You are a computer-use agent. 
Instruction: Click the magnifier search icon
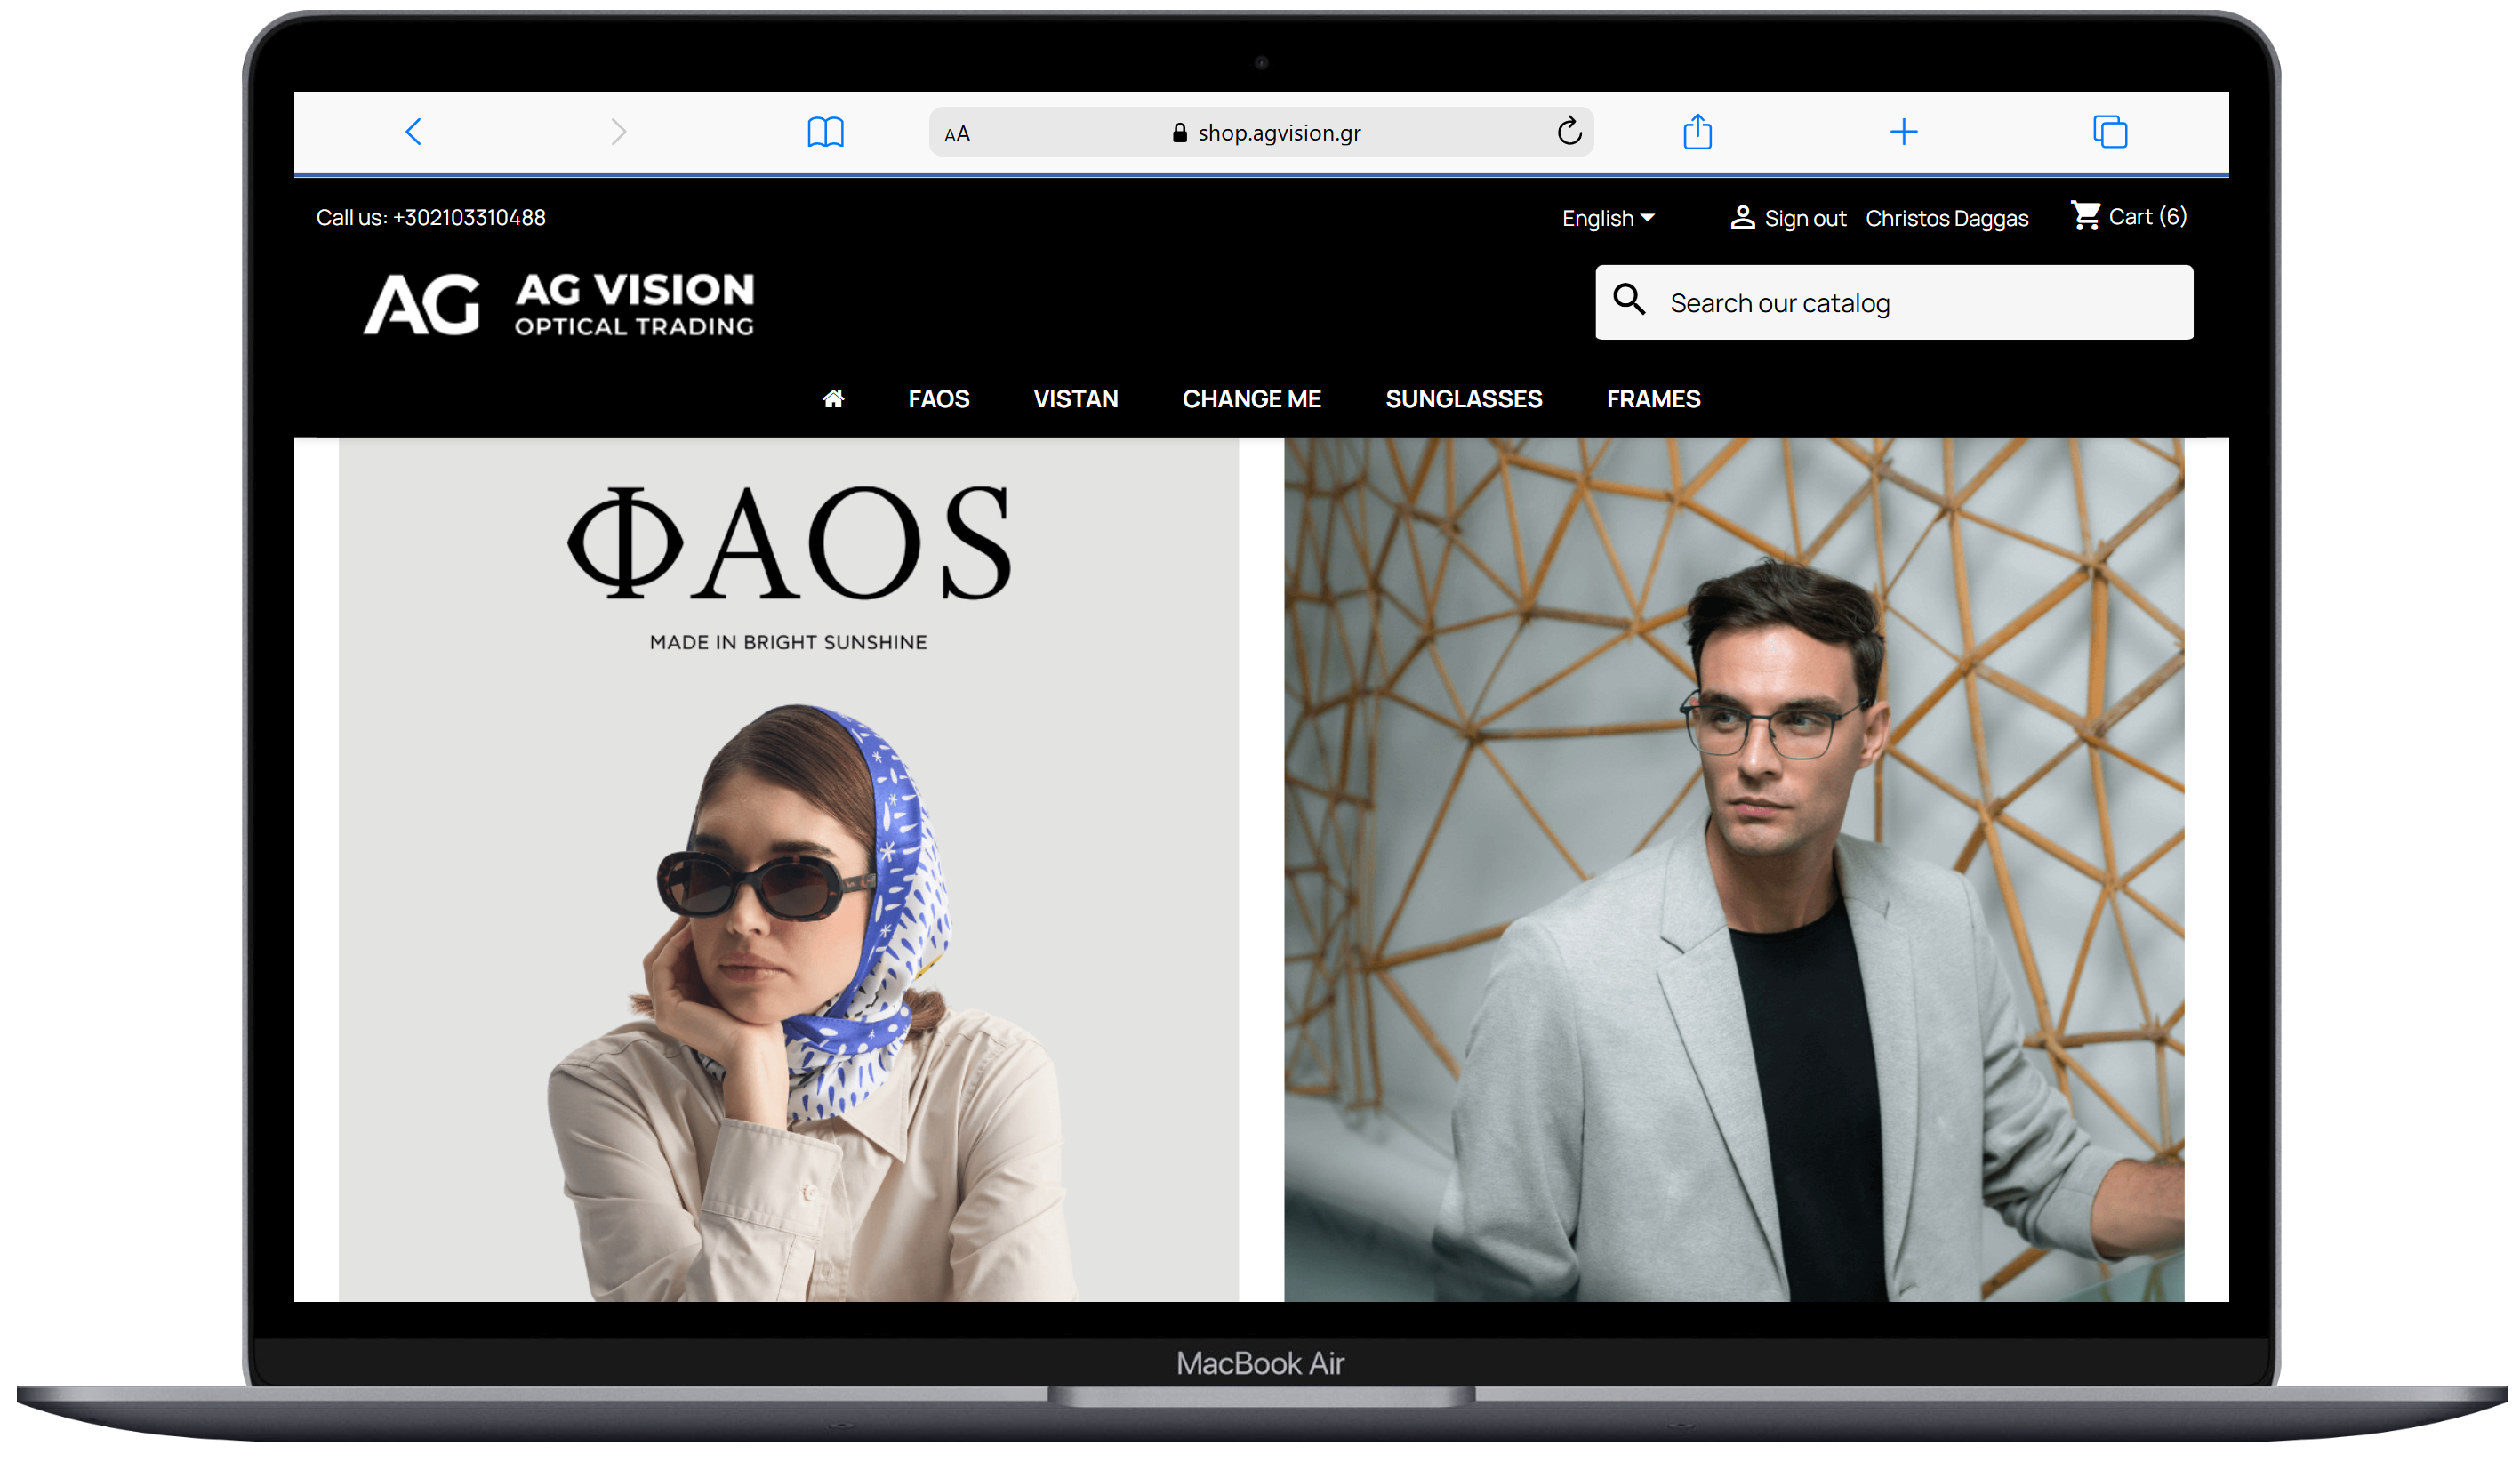[1629, 299]
